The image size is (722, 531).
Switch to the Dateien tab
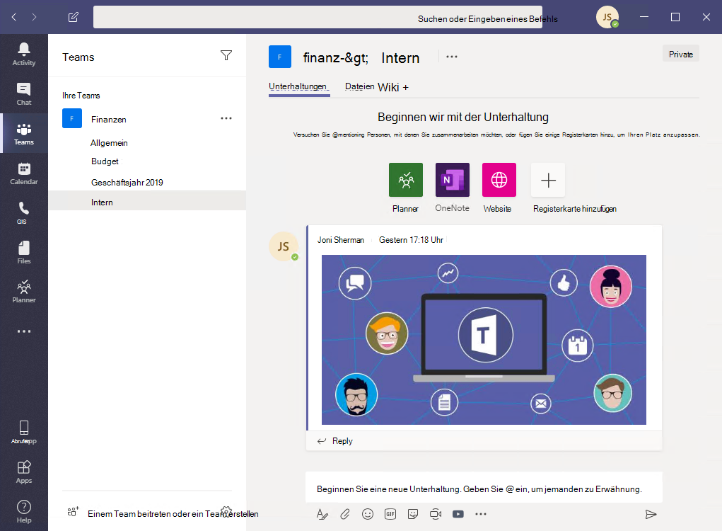coord(359,86)
